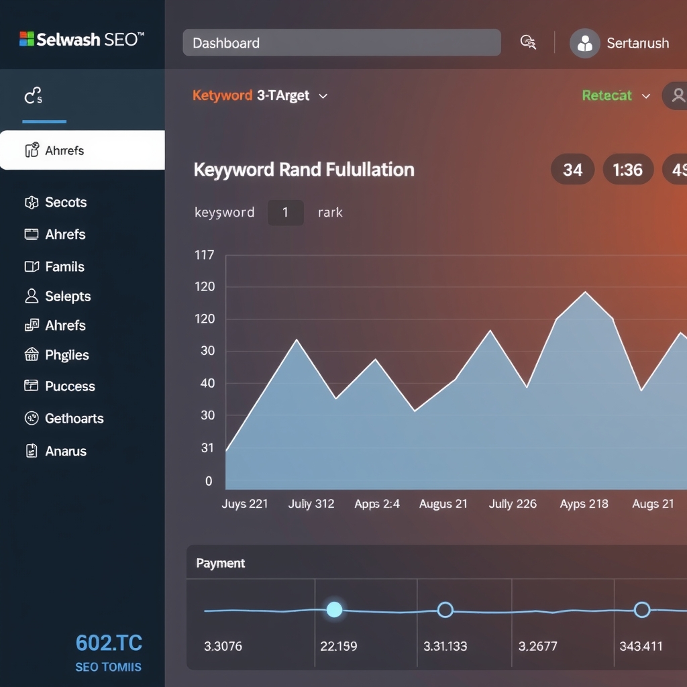Click the Gethoarts circular icon
Screen dimensions: 687x687
(32, 419)
